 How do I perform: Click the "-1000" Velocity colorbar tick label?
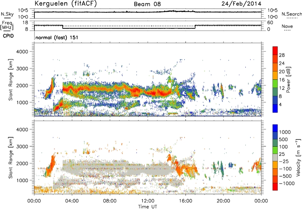tap(287, 183)
